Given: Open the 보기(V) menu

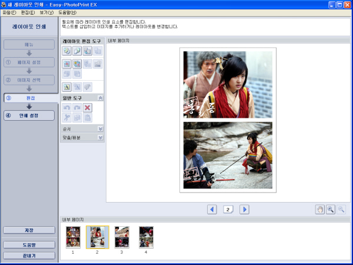Looking at the screenshot, I should (46, 12).
